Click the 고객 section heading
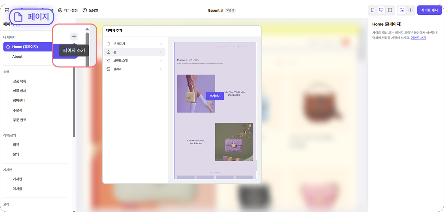Viewport: 444px width, 212px height. [6, 204]
